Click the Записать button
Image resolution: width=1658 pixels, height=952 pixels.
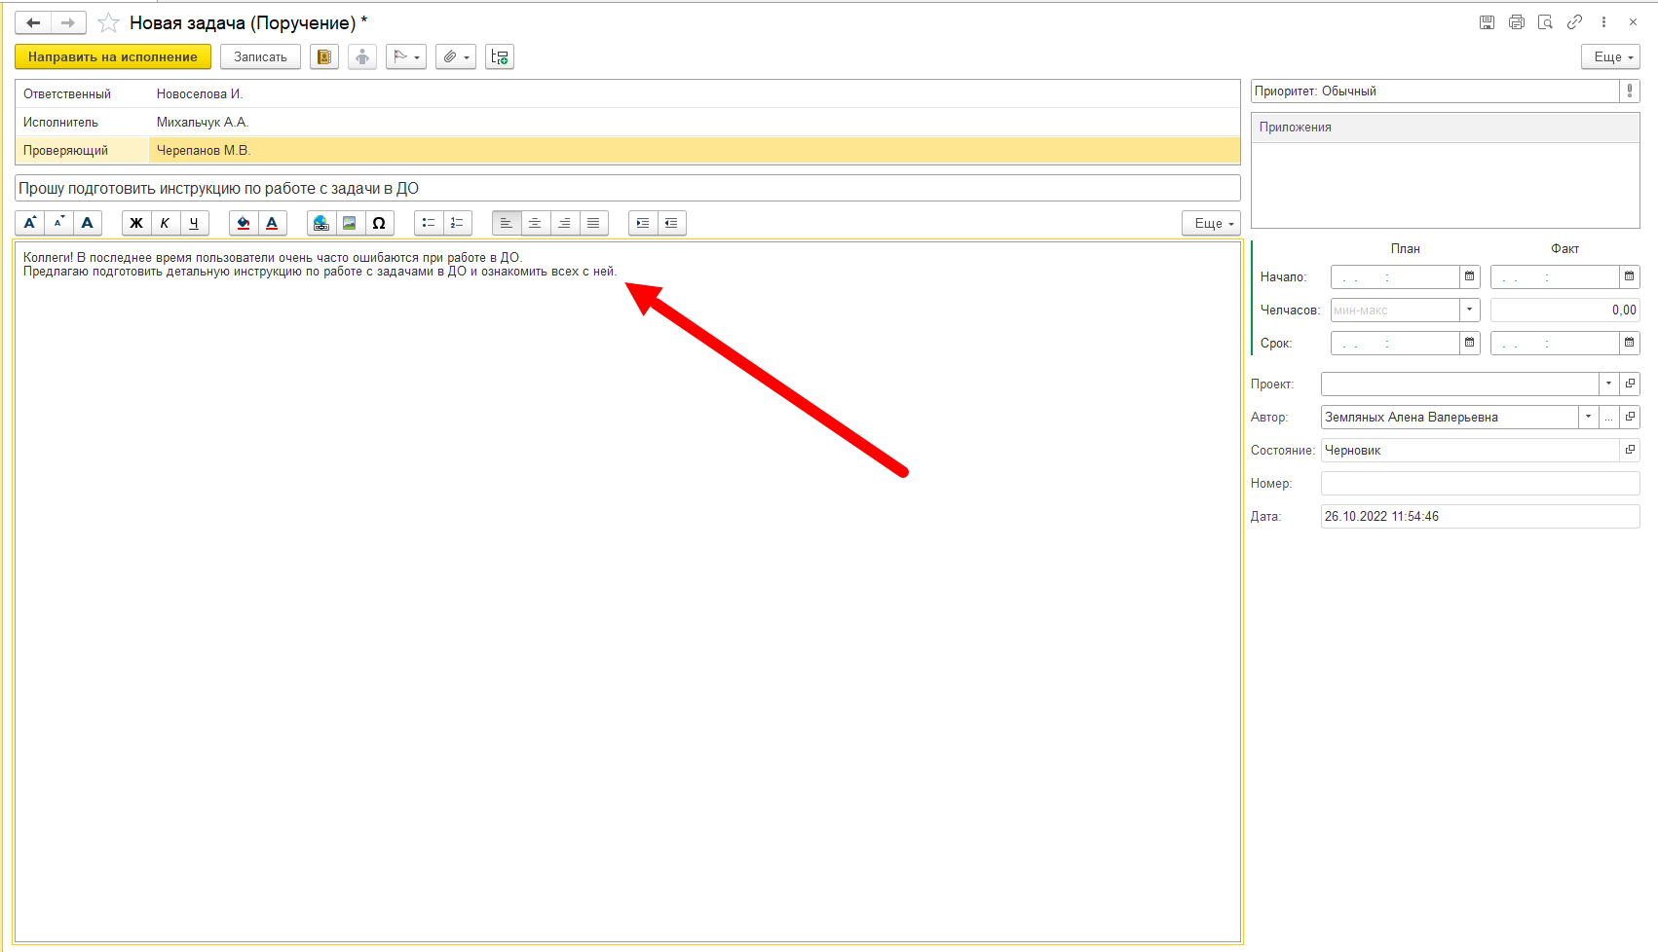[260, 57]
